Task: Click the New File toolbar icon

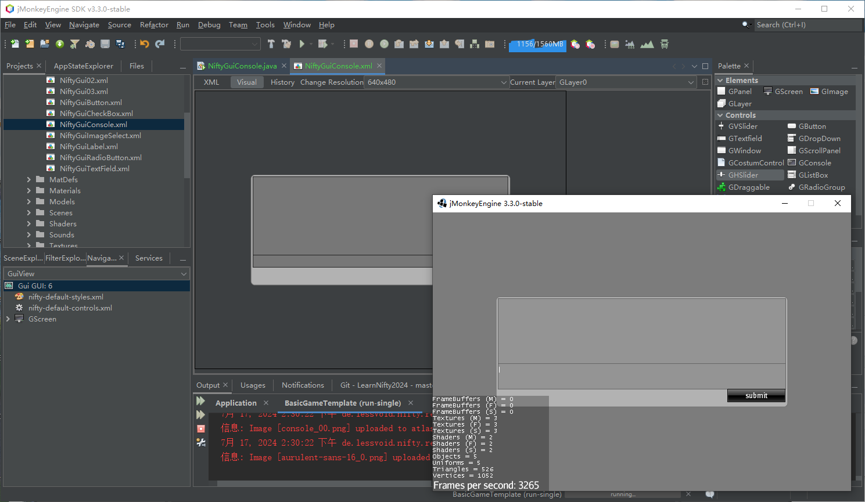Action: tap(15, 44)
